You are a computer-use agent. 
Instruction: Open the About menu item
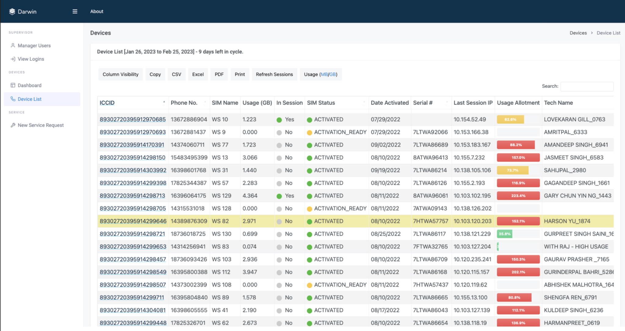click(x=97, y=11)
